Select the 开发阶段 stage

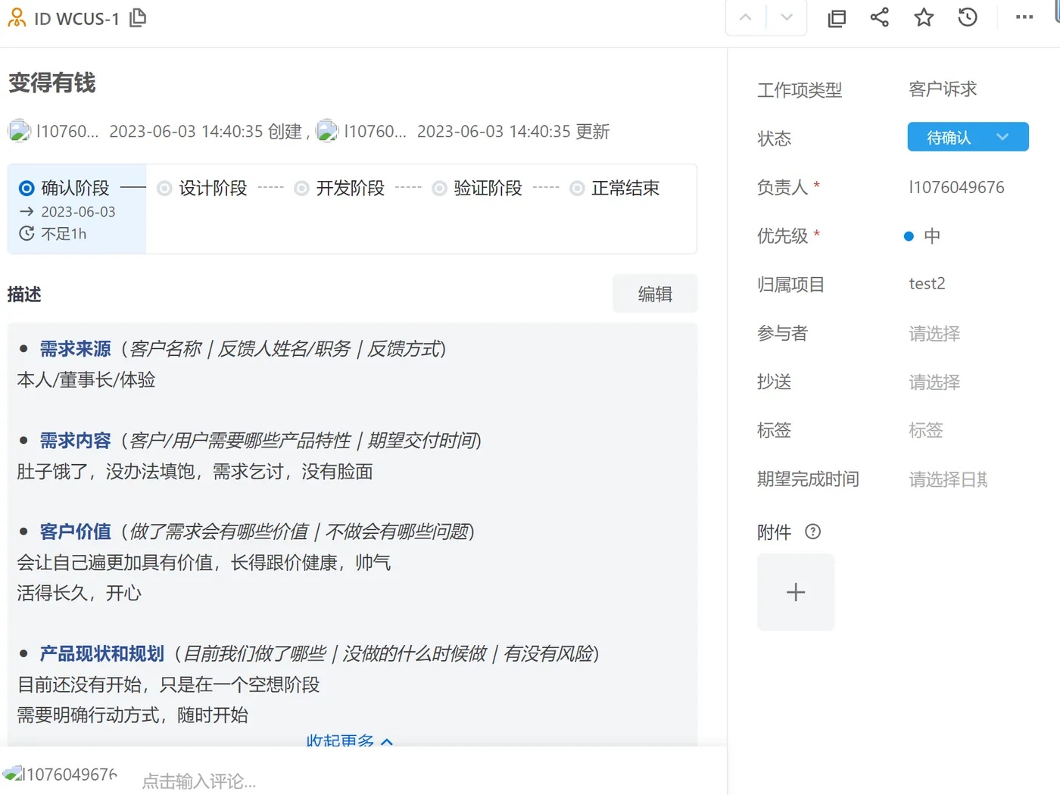tap(339, 188)
